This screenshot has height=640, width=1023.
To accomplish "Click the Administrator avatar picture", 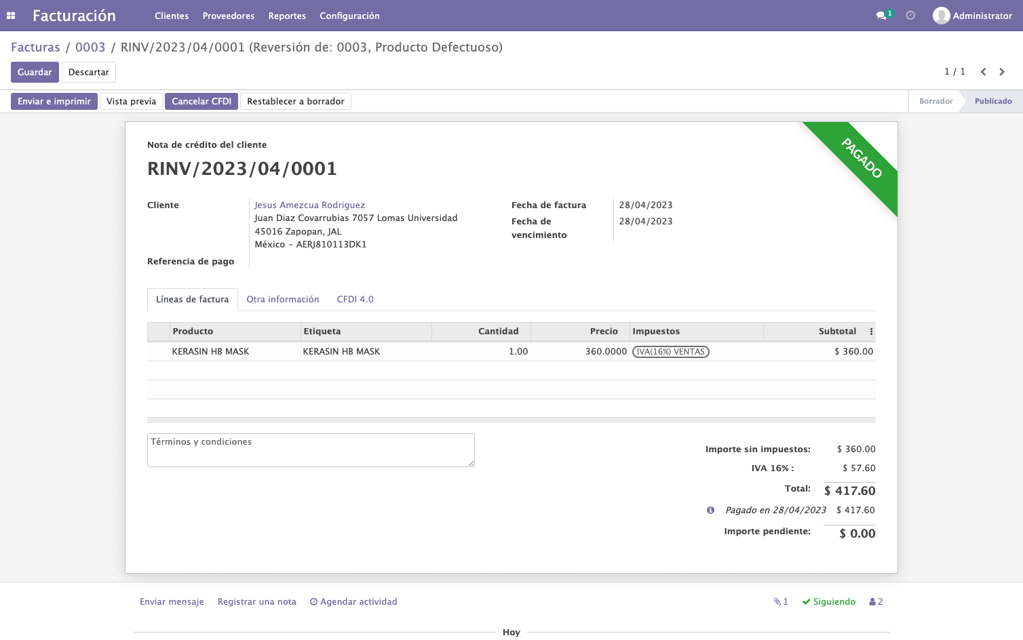I will click(941, 16).
